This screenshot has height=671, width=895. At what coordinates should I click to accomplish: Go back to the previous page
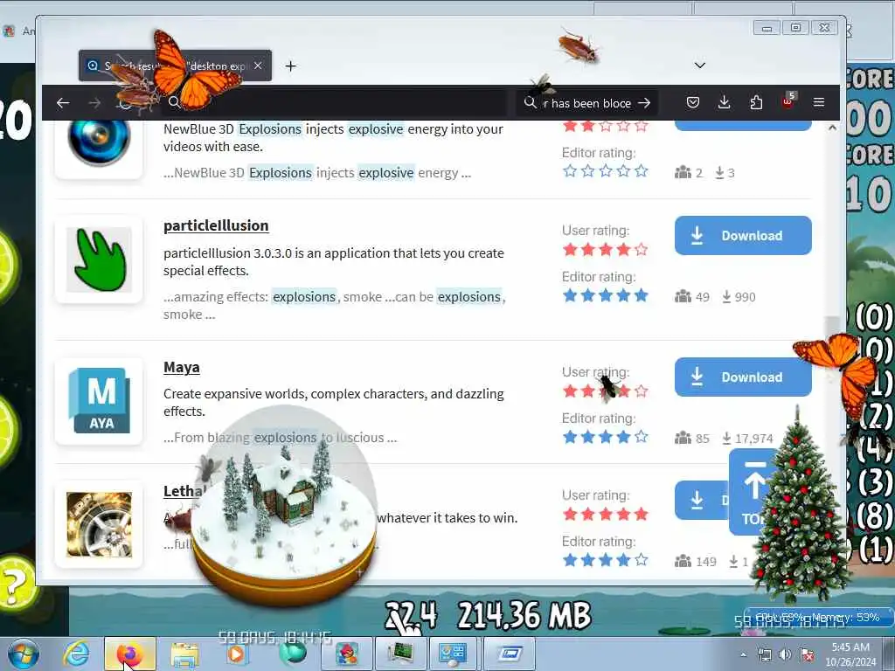[x=63, y=103]
